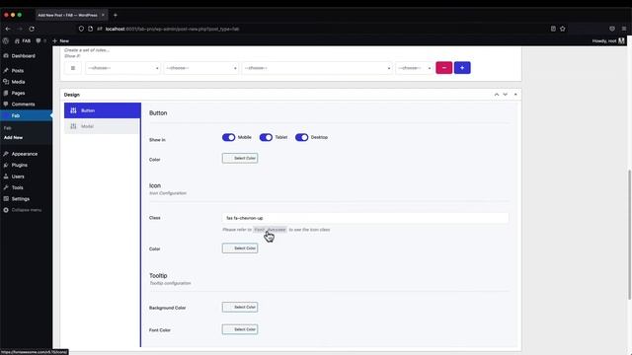The height and width of the screenshot is (355, 632).
Task: Toggle the Tablet show-in switch
Action: (266, 137)
